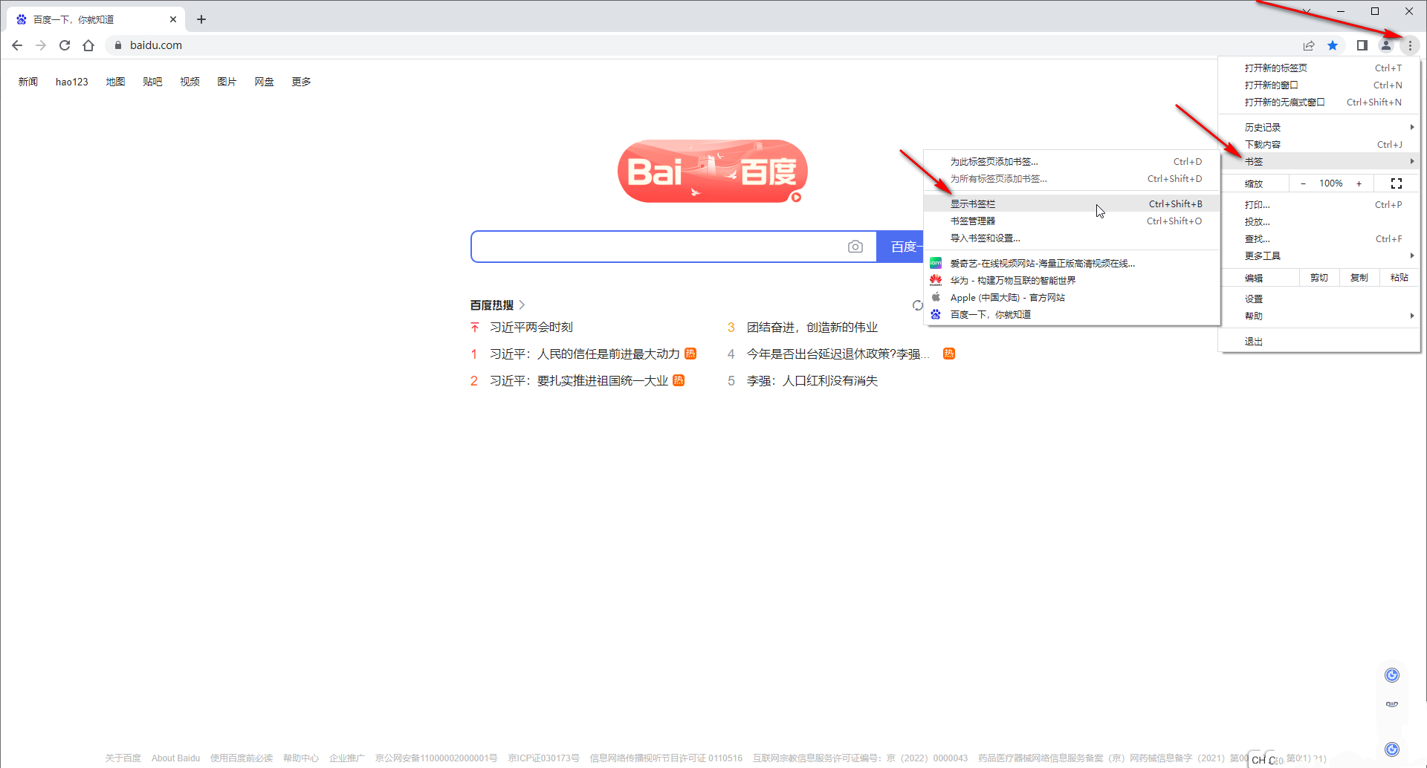Viewport: 1427px width, 768px height.
Task: Open the 新闻 link
Action: [28, 82]
